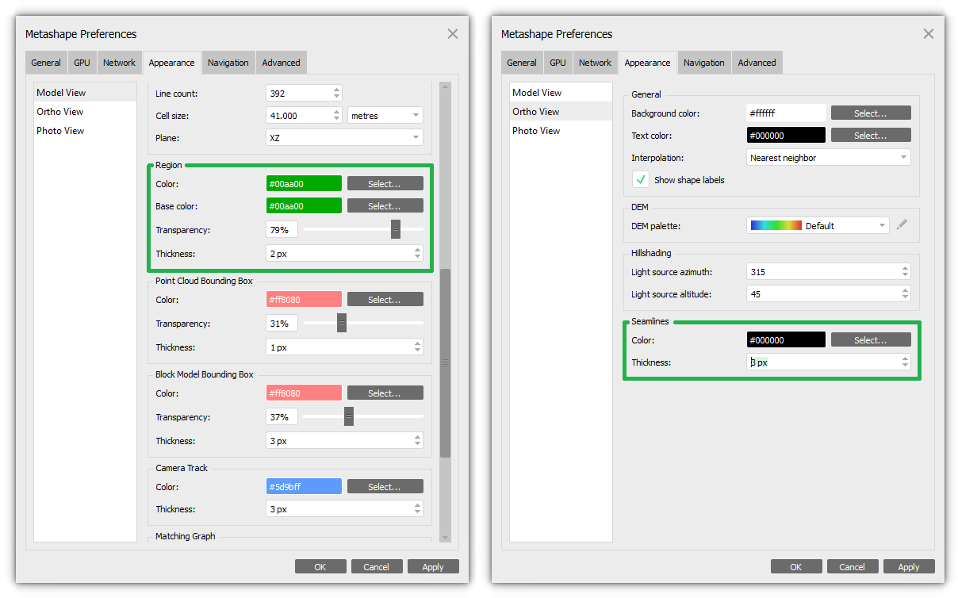Click Cancel in left Preferences window
958x598 pixels.
click(x=377, y=567)
